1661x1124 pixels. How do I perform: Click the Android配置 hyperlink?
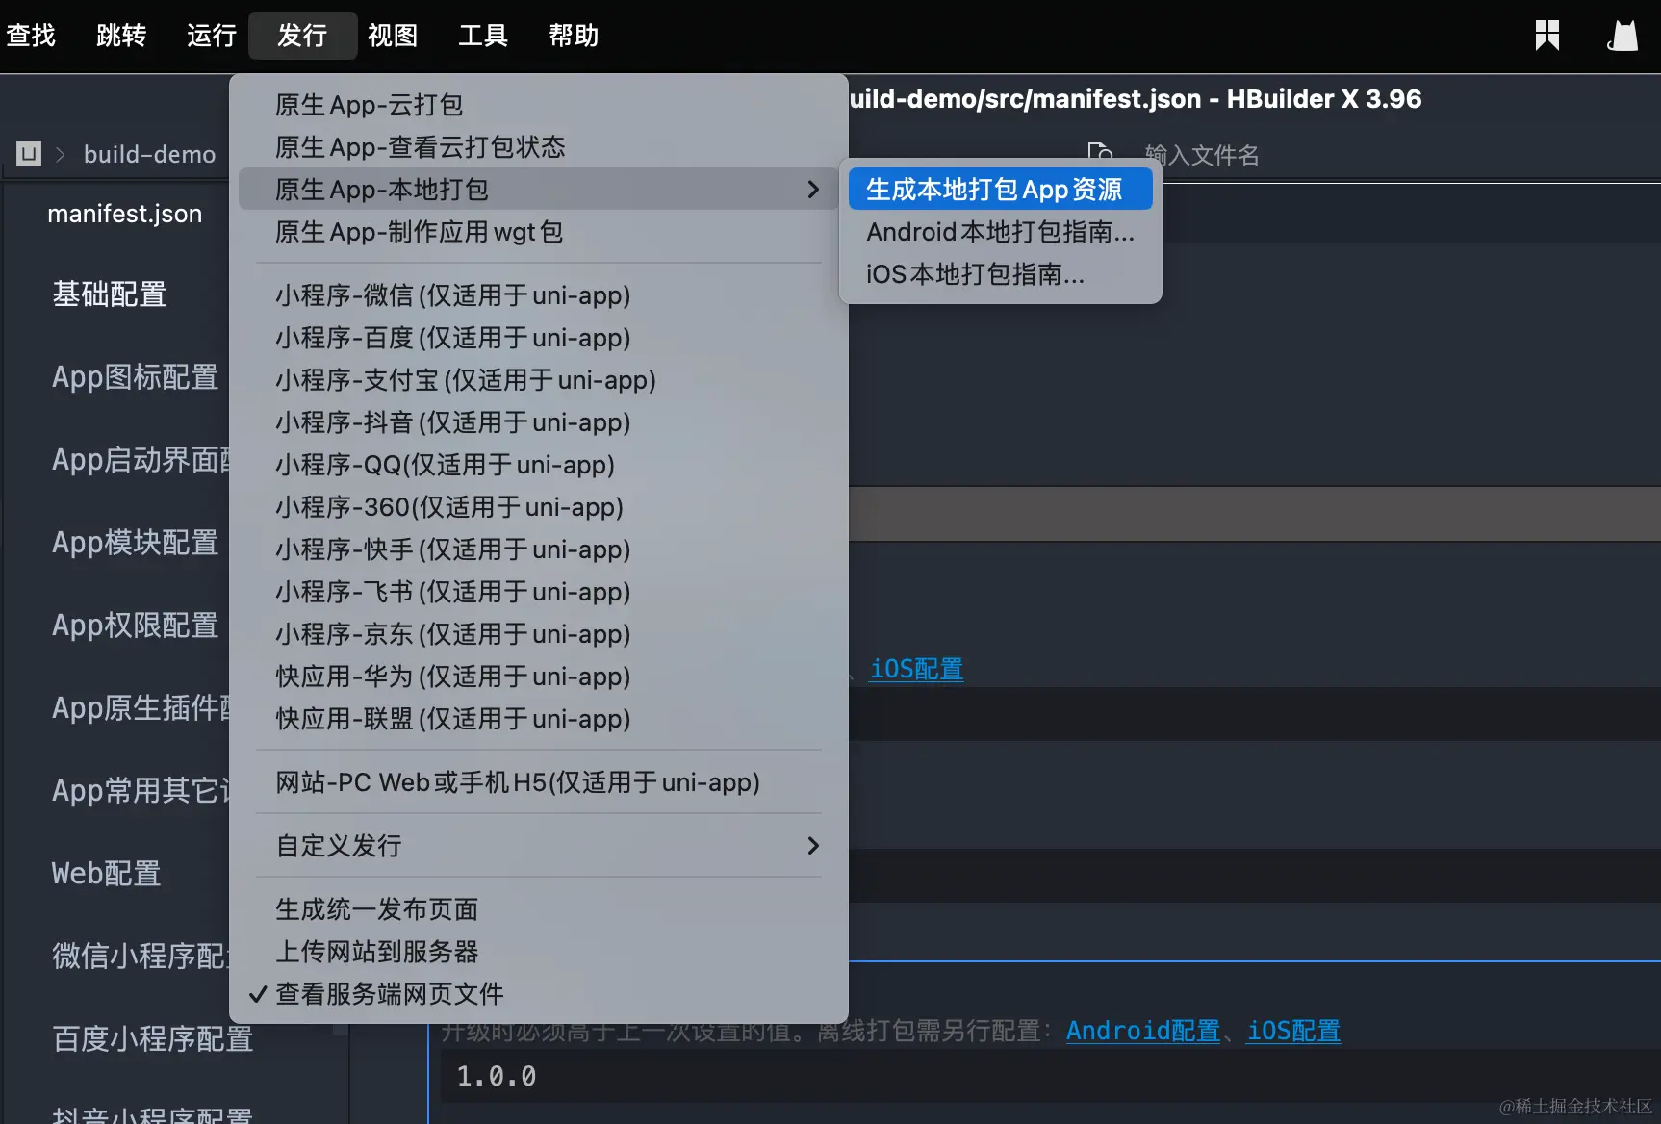click(x=1142, y=1031)
